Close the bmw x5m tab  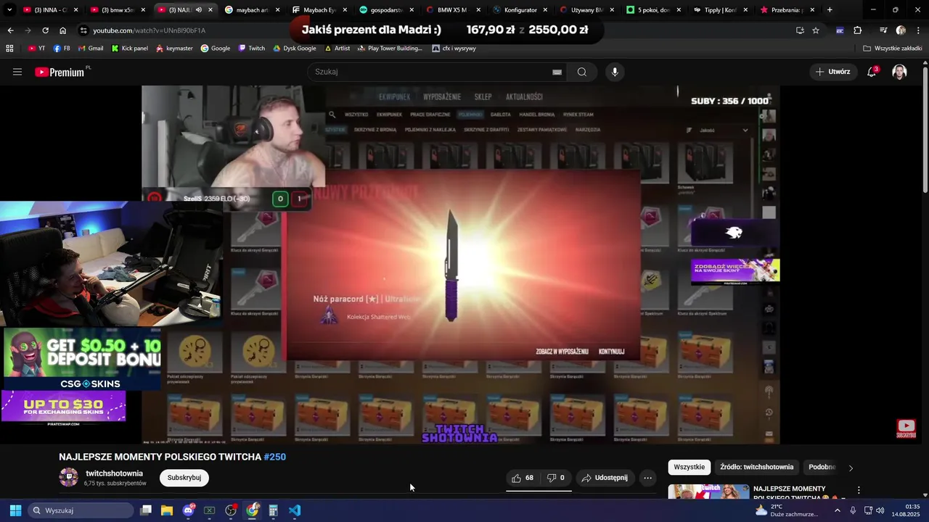pos(143,10)
